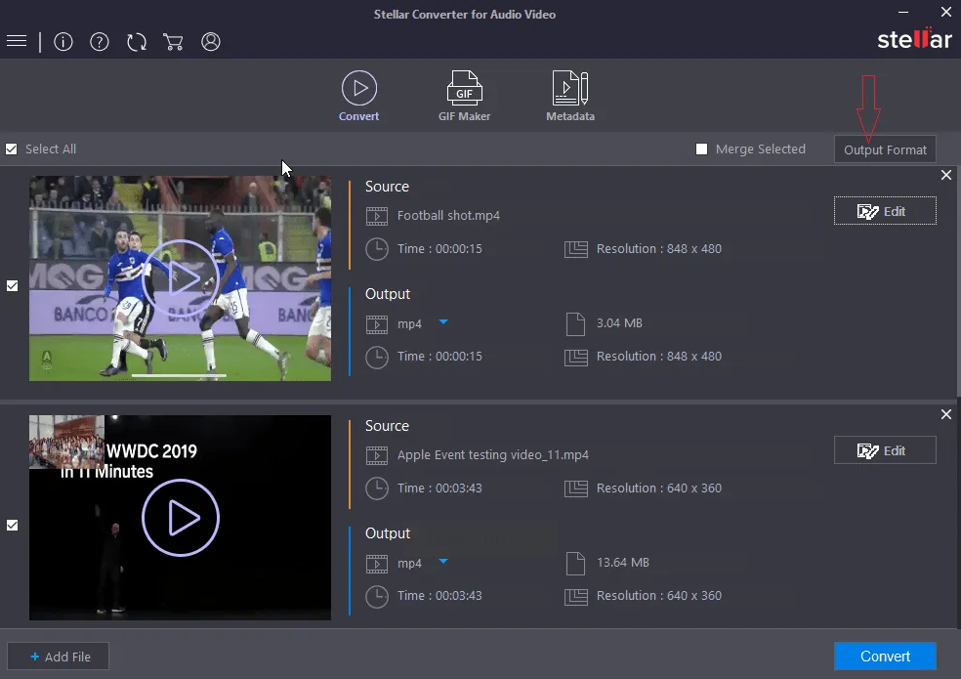Screen dimensions: 961x679
Task: Open the Metadata tool
Action: (x=570, y=97)
